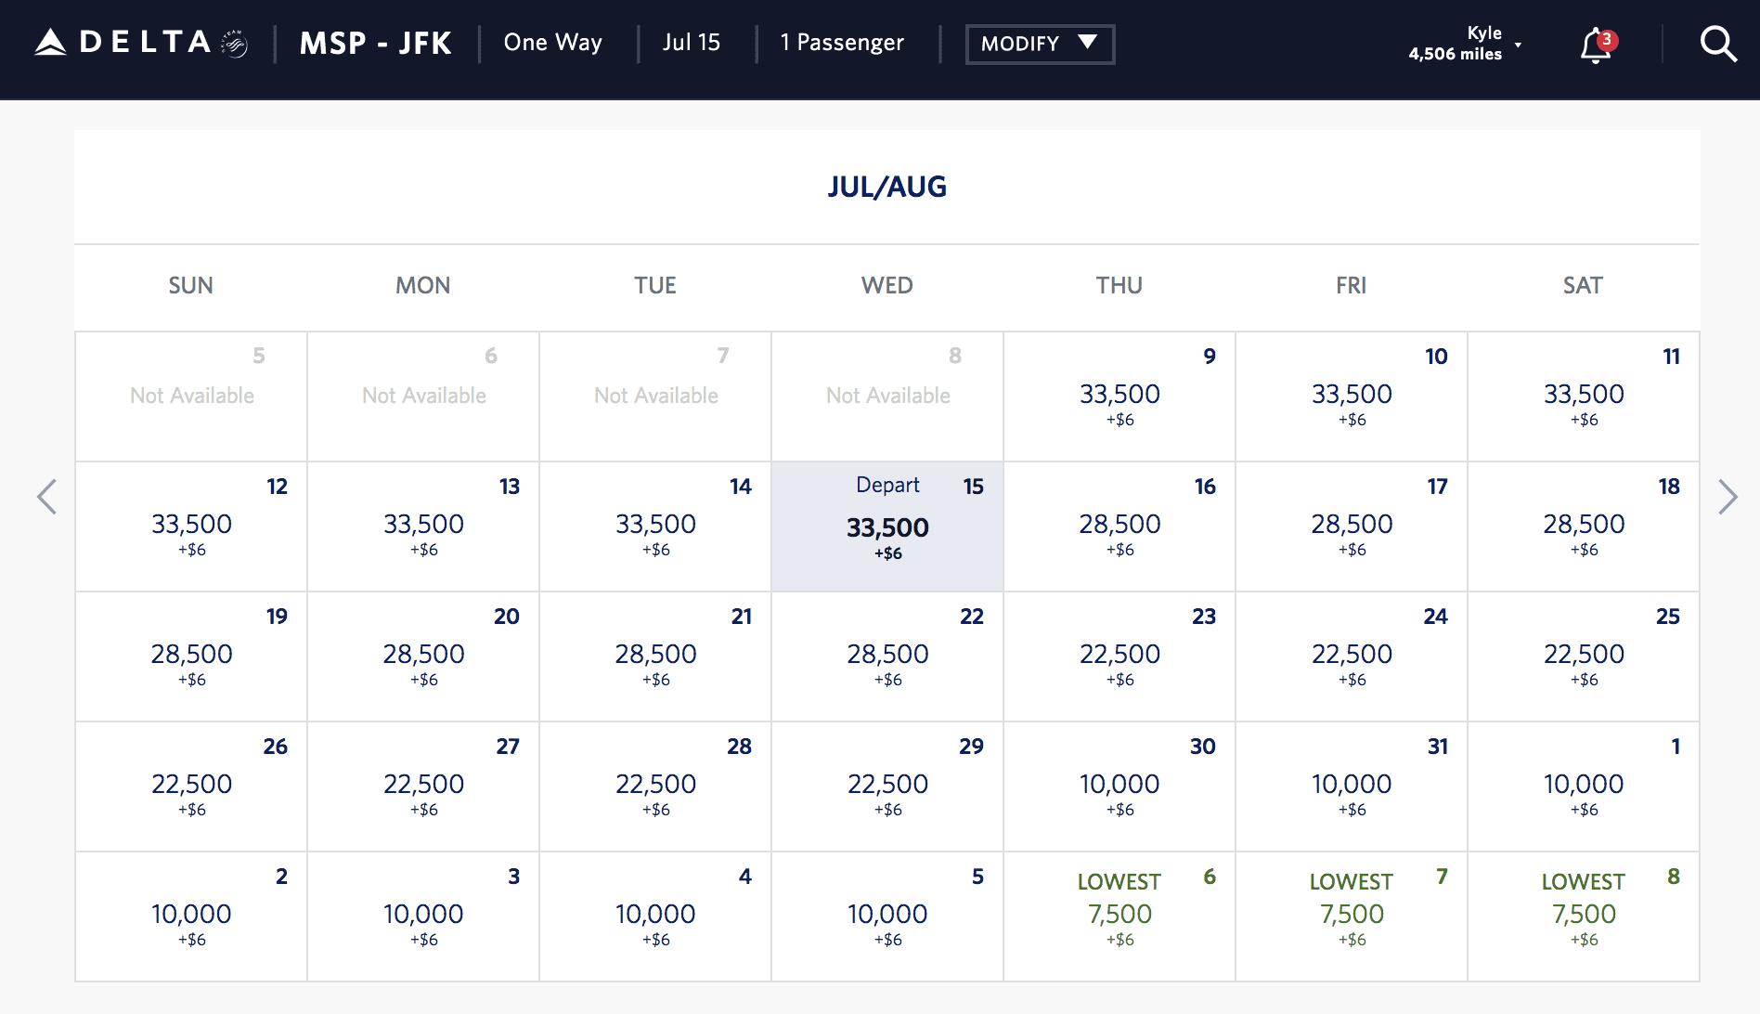Open the search magnifier
Viewport: 1760px width, 1014px height.
(1718, 44)
